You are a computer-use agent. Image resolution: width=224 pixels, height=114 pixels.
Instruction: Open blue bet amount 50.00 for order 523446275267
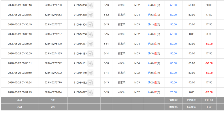[x=174, y=34]
